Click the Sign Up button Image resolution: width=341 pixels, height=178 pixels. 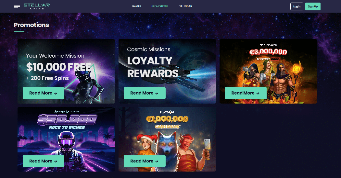pos(313,6)
